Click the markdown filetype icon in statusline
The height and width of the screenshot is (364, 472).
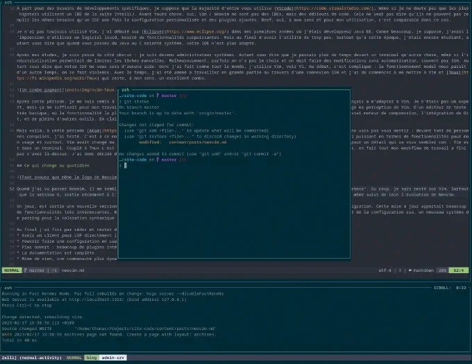tap(410, 270)
